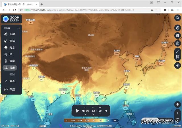Click the locate me crosshair icon
Screen dimensions: 182x128
[177, 65]
